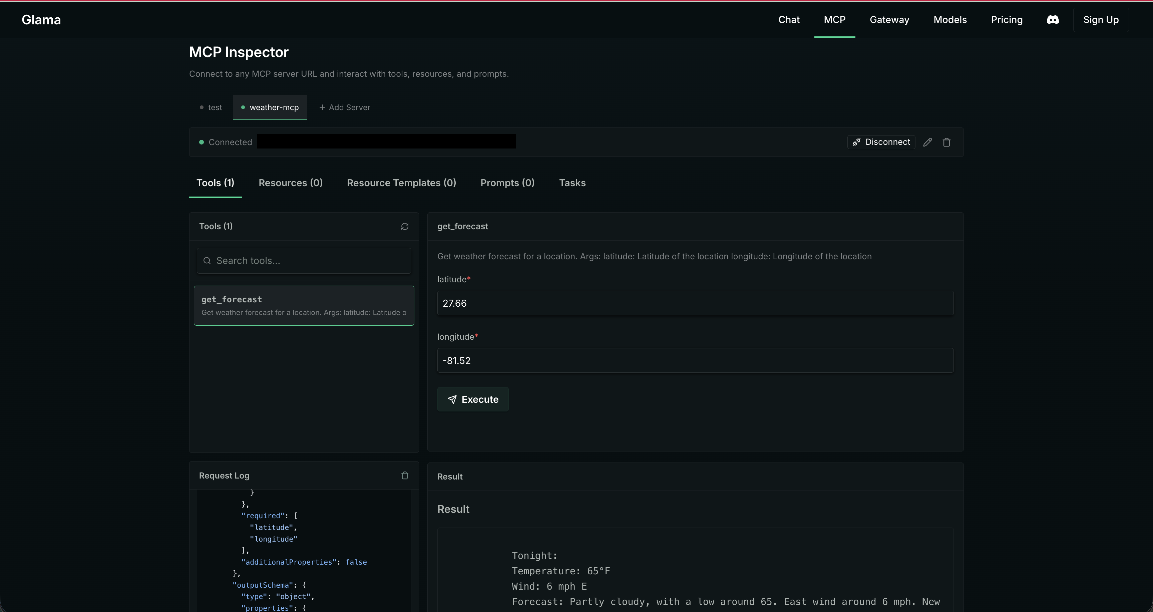Clear the Request Log trash icon
The width and height of the screenshot is (1153, 612).
tap(405, 476)
